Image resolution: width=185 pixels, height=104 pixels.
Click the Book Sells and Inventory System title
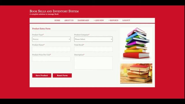tap(54, 11)
